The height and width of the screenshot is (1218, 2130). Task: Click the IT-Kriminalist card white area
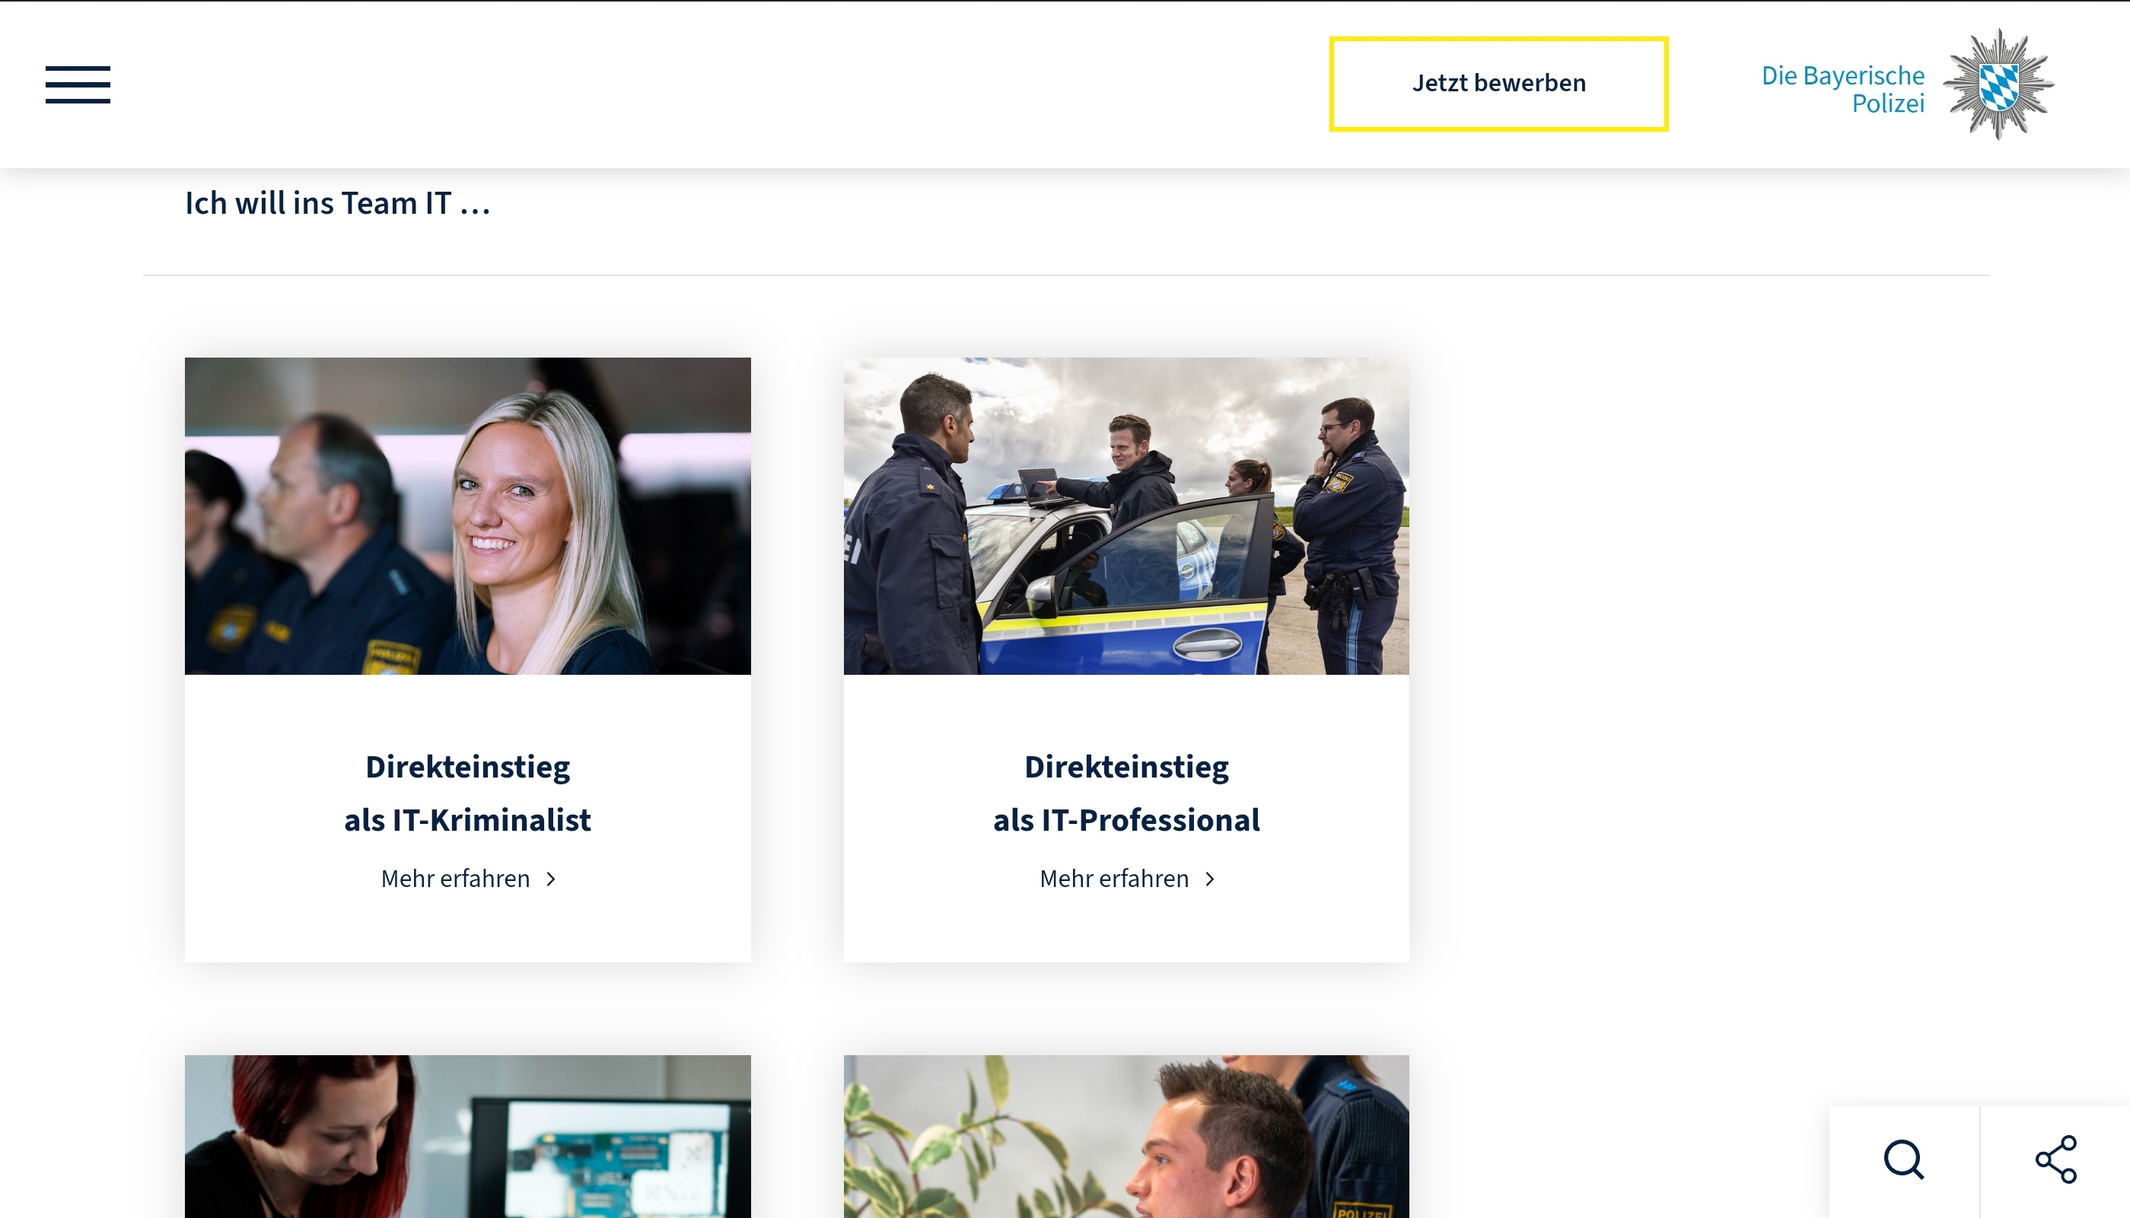click(468, 929)
